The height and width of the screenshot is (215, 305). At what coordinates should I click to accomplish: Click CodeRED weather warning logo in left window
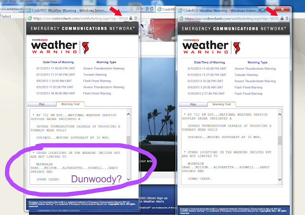[x=60, y=46]
